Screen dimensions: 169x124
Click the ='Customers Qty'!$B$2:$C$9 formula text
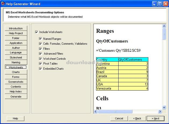click(x=118, y=50)
